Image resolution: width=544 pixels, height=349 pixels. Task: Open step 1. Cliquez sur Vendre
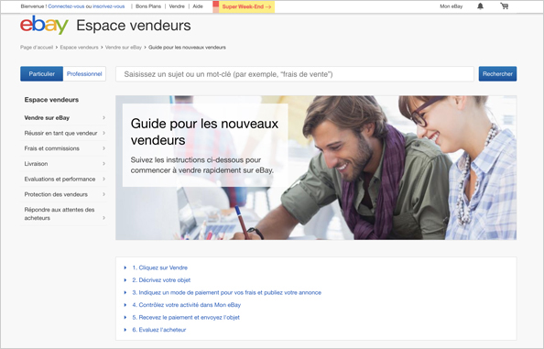point(159,267)
